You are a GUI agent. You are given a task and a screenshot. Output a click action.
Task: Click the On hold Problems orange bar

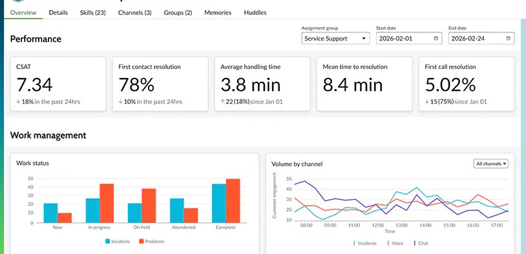pos(149,206)
